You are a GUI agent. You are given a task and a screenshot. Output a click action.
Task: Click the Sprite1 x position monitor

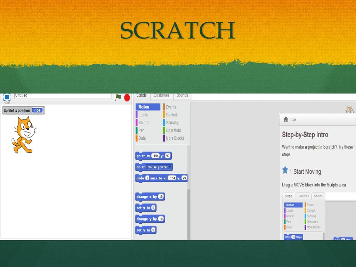tap(23, 110)
